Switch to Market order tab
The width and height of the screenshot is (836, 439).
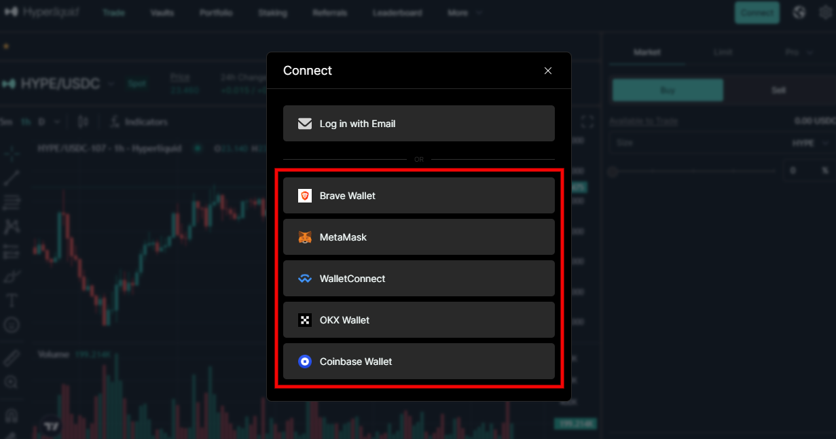point(647,52)
